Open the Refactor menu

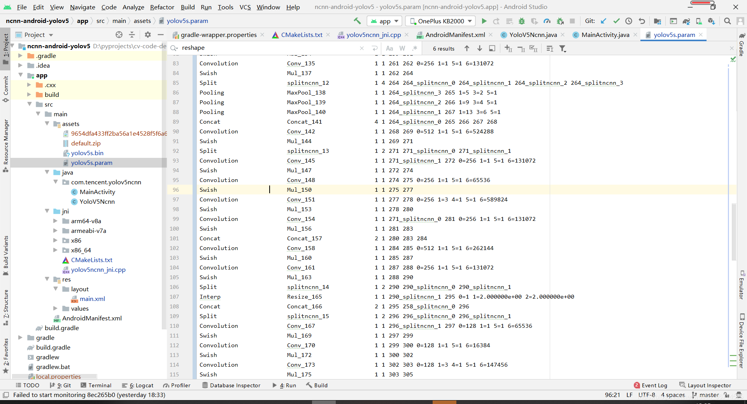tap(162, 7)
